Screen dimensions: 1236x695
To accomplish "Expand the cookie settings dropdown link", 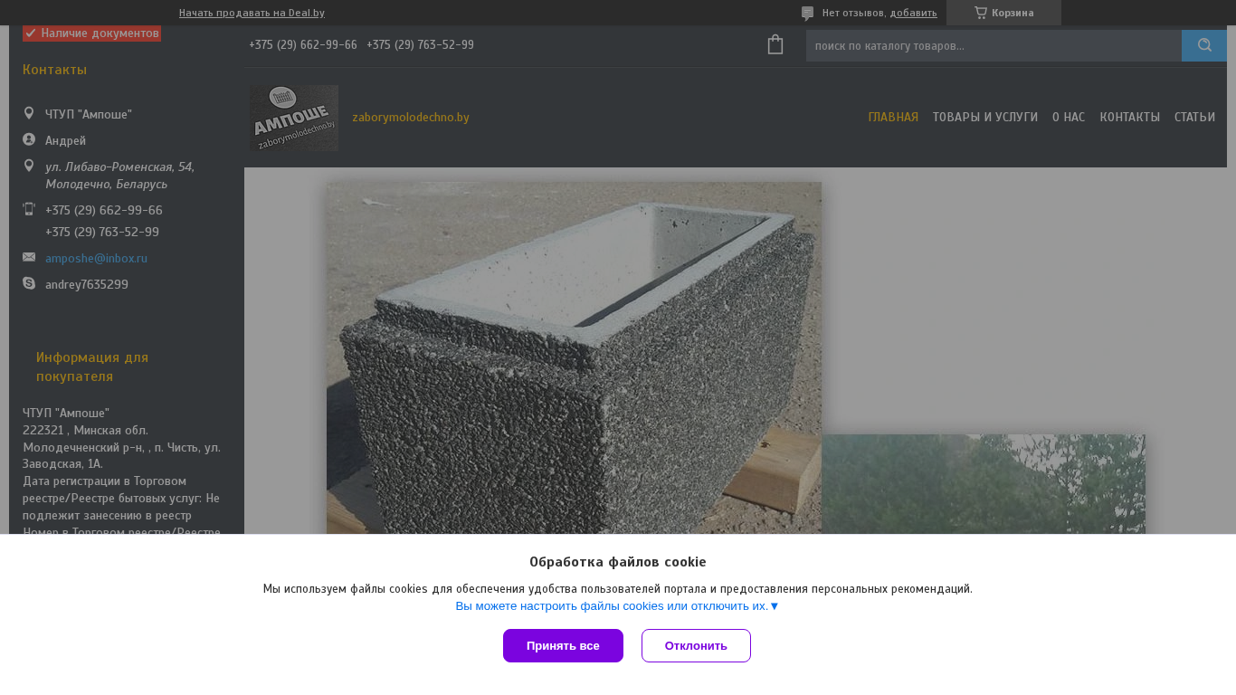I will click(x=617, y=606).
